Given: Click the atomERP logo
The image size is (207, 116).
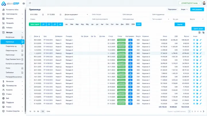Looking at the screenshot, I should point(10,3).
